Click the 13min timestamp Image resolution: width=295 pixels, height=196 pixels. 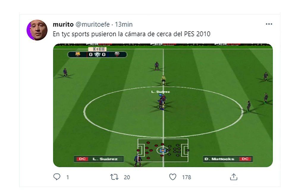click(x=124, y=24)
